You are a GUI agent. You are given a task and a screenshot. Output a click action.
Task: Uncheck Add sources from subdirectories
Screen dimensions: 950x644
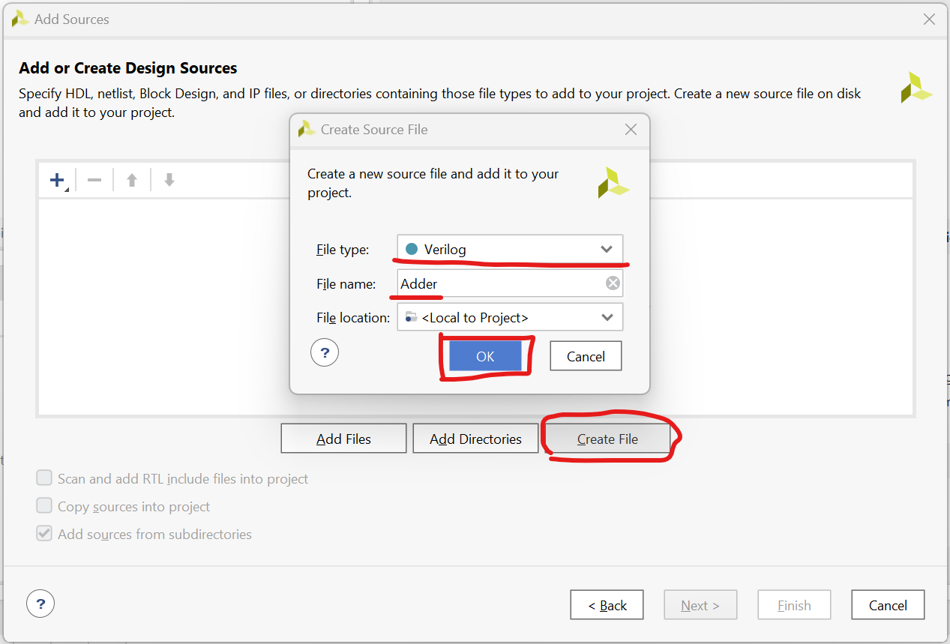tap(44, 533)
